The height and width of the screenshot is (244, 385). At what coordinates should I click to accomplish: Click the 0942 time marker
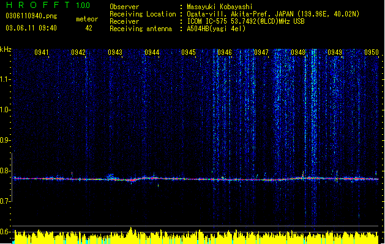point(78,52)
